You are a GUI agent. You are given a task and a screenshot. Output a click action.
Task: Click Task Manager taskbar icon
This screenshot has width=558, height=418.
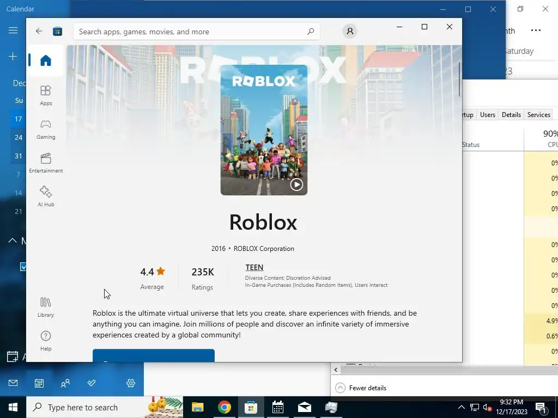pyautogui.click(x=331, y=407)
